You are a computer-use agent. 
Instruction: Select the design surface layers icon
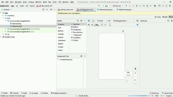89,21
